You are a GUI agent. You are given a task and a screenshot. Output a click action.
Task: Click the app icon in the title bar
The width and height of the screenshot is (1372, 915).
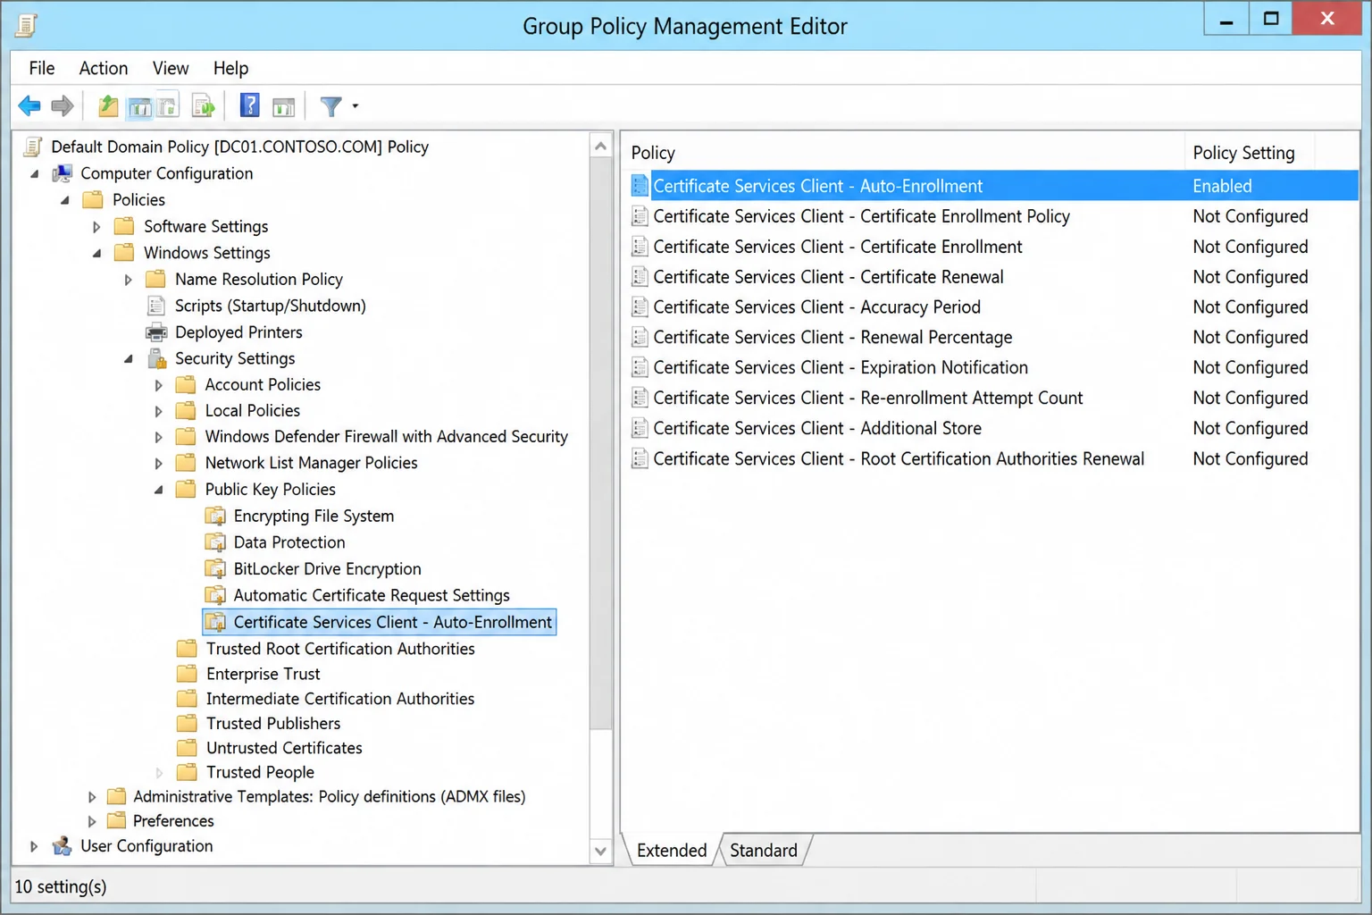click(x=27, y=25)
